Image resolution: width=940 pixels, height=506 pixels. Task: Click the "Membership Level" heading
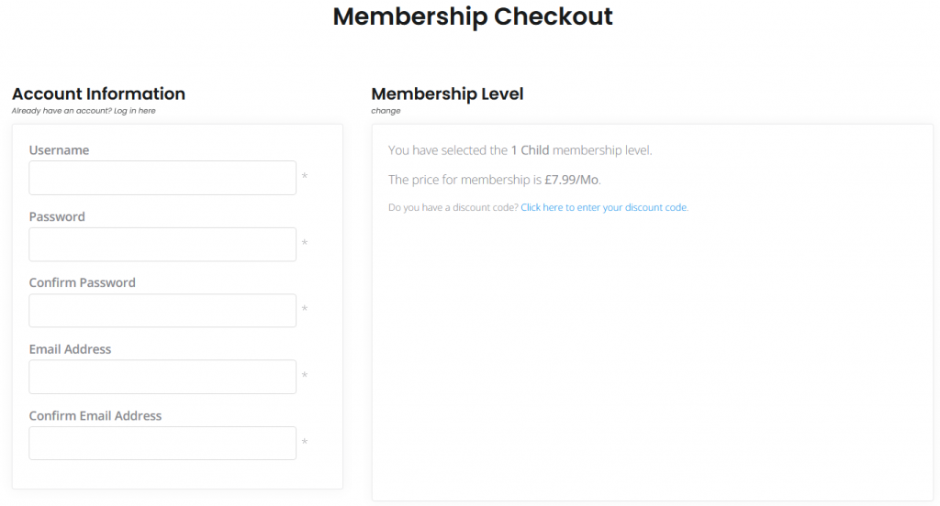coord(447,93)
